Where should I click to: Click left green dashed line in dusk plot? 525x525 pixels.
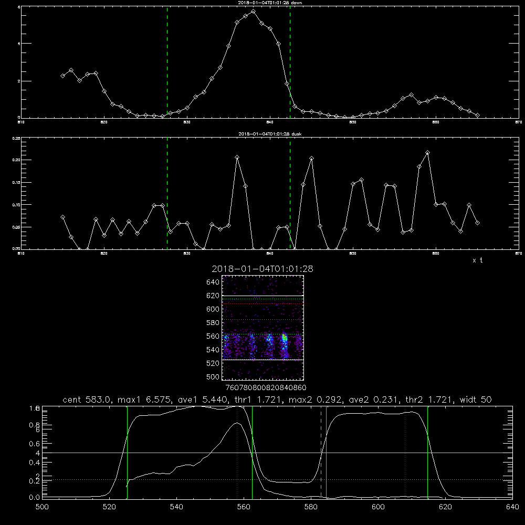[167, 193]
